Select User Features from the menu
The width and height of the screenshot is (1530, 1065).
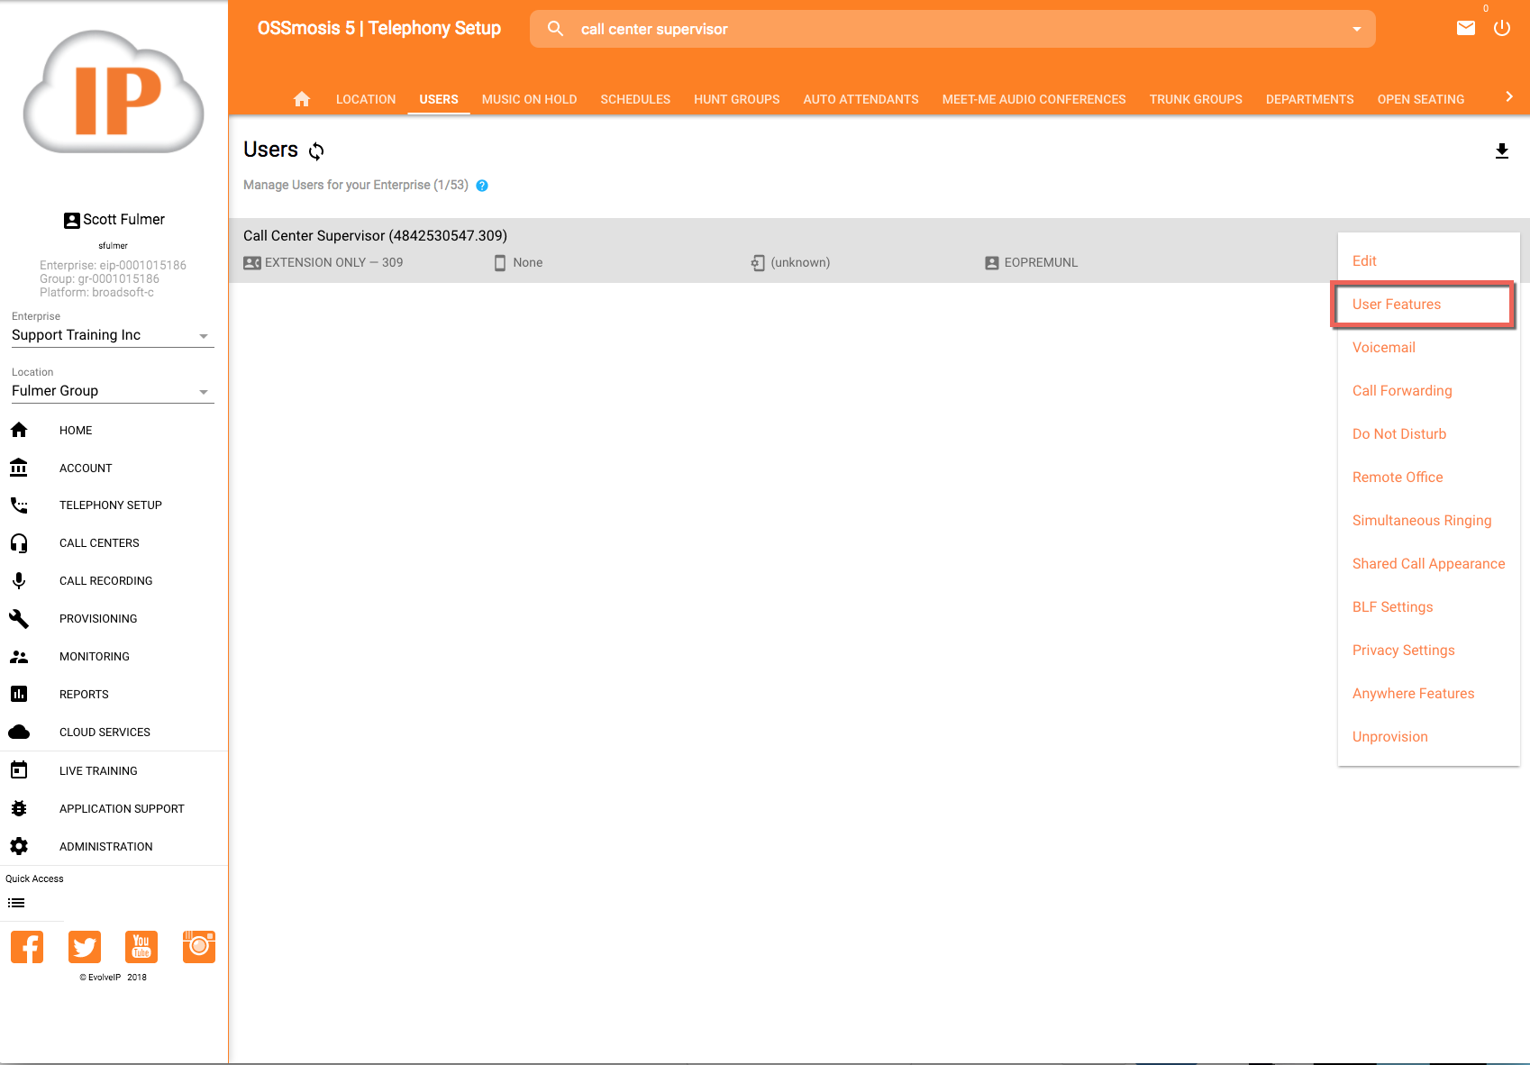tap(1396, 305)
